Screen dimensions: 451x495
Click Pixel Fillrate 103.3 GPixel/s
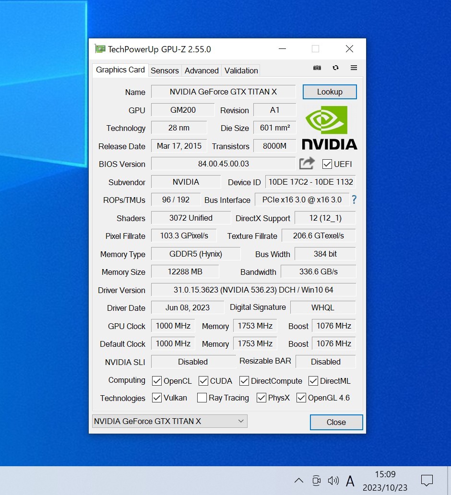[184, 236]
